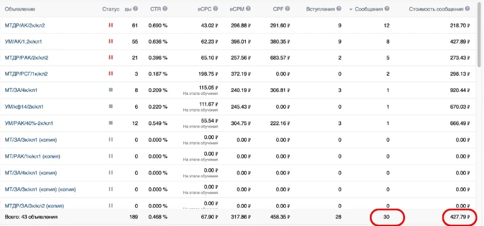
Task: Select eCPC value 198.75 ₽
Action: 208,74
